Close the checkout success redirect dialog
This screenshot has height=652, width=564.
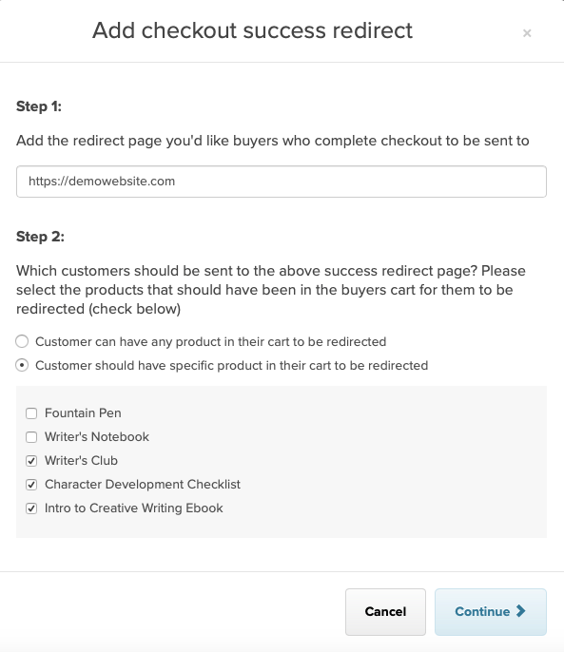coord(527,33)
